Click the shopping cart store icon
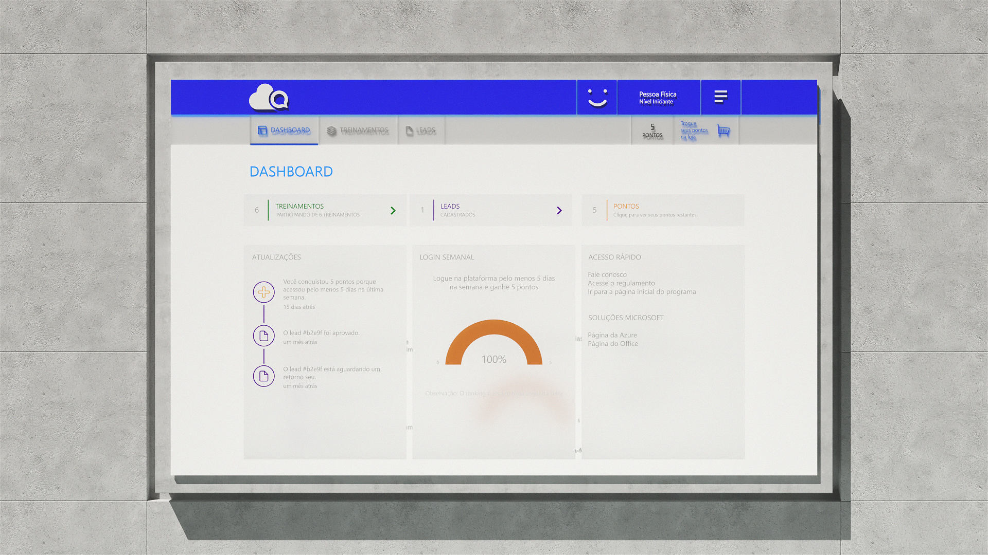 (724, 131)
